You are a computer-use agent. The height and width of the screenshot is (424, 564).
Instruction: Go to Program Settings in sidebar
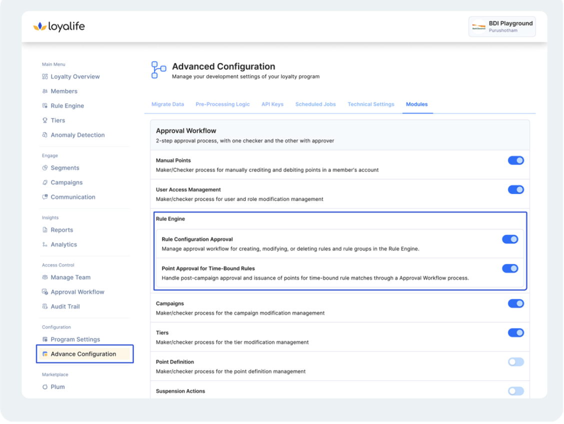[75, 339]
